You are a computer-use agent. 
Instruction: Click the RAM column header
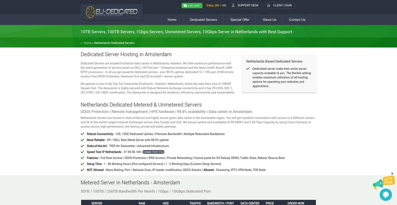142,203
